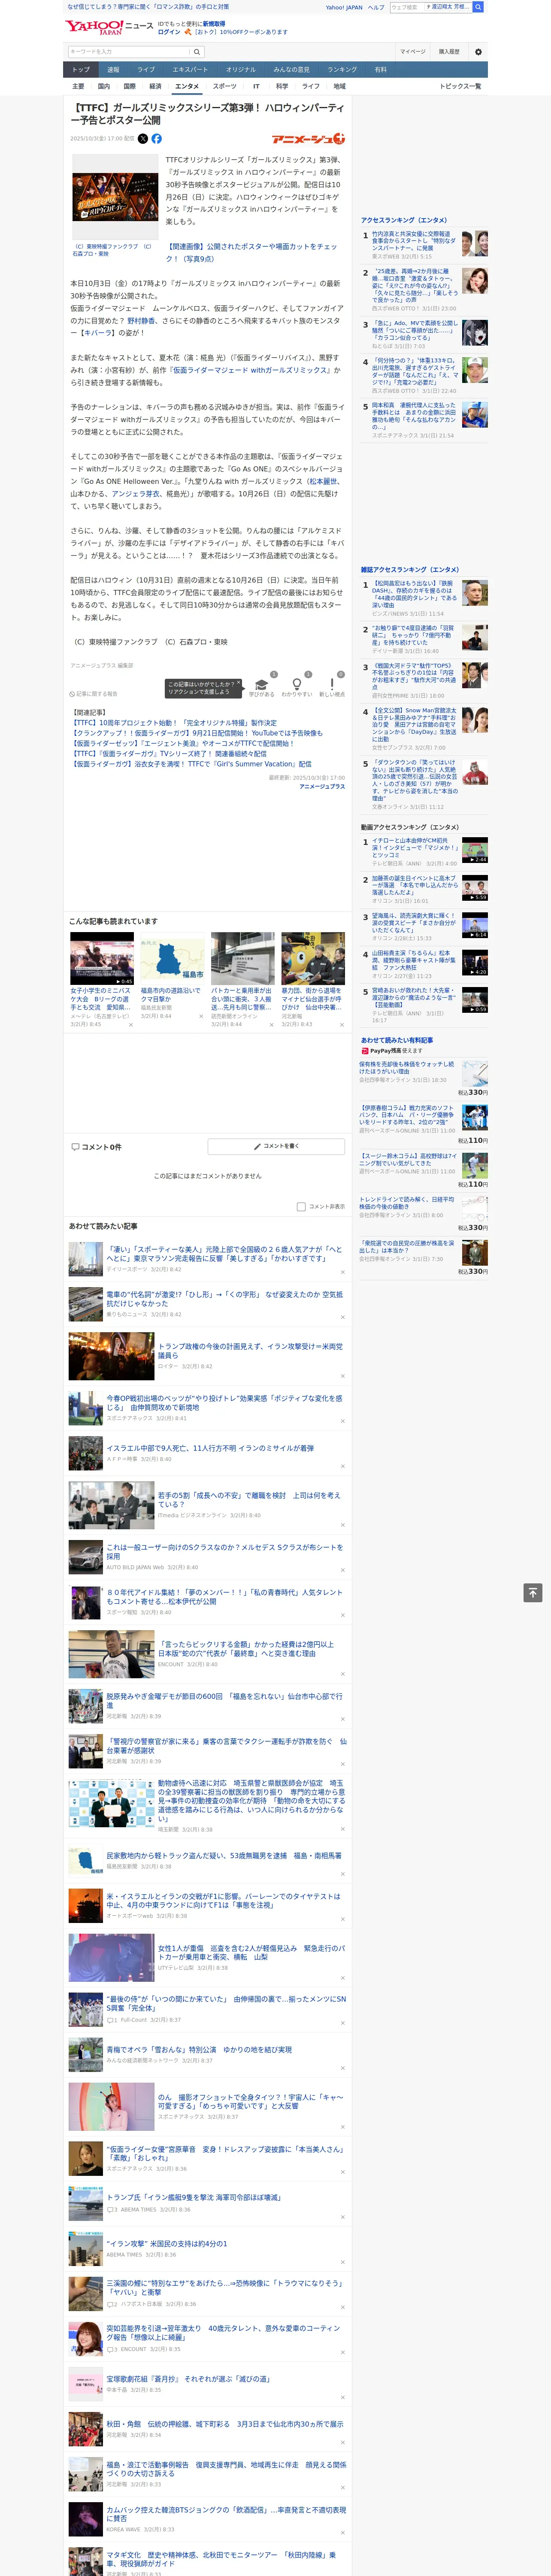Focus the キーワードを入力 search field

pyautogui.click(x=129, y=52)
